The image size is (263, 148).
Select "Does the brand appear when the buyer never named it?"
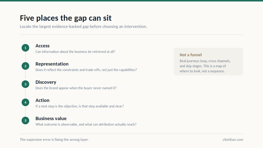[76, 88]
